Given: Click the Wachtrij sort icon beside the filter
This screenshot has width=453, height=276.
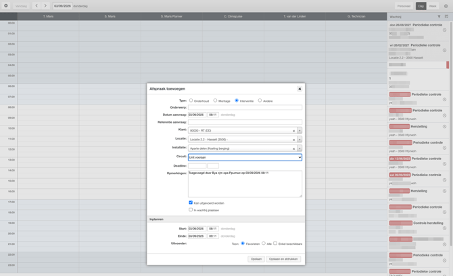Looking at the screenshot, I should tap(446, 17).
